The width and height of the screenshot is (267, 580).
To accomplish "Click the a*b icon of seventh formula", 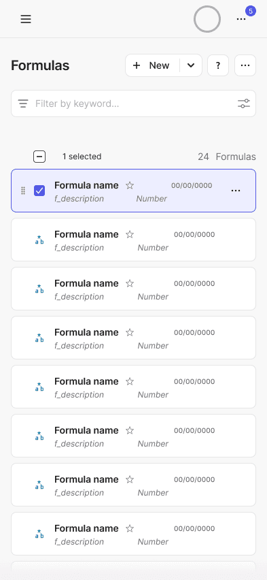I will click(x=39, y=485).
